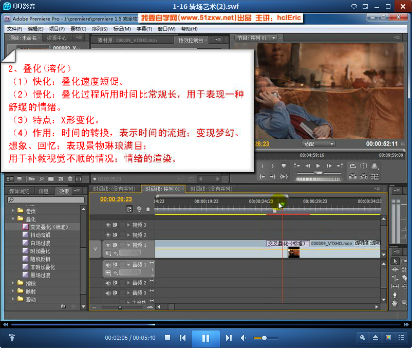
Task: Open the wrench settings tool in player
Action: (x=363, y=338)
